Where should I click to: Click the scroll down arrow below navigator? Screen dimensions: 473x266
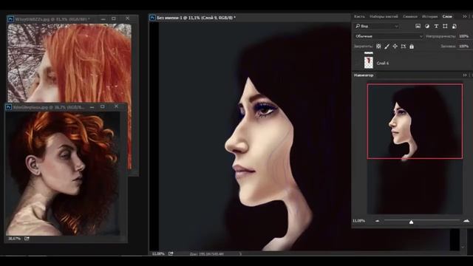click(463, 248)
